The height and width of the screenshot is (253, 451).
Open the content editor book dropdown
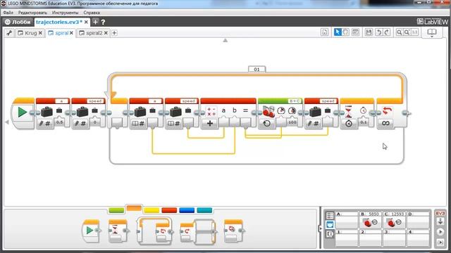[x=432, y=33]
